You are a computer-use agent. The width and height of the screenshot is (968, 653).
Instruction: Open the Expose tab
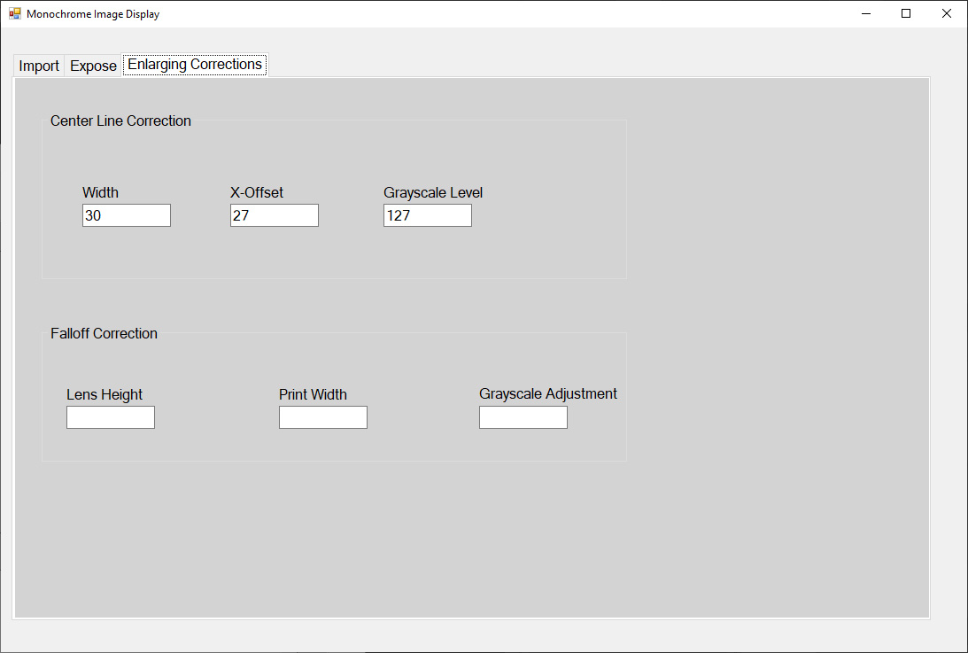point(93,66)
